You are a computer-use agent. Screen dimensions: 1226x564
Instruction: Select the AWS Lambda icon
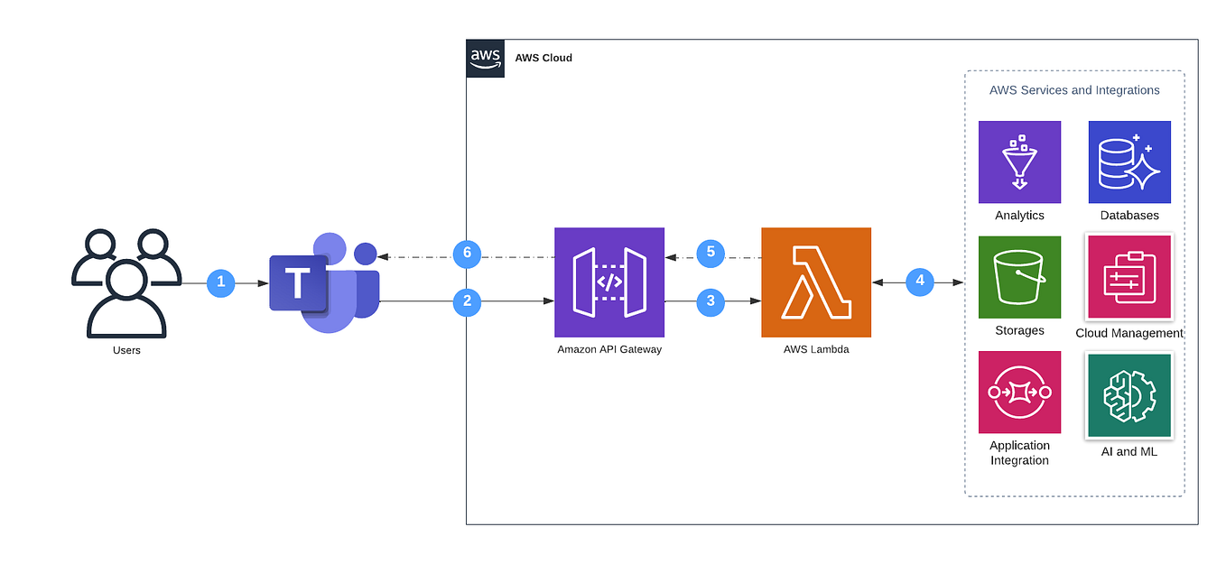coord(815,282)
